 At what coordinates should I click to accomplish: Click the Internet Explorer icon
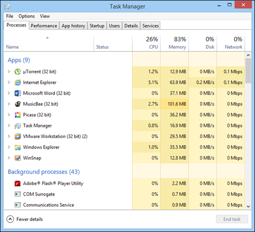point(17,83)
